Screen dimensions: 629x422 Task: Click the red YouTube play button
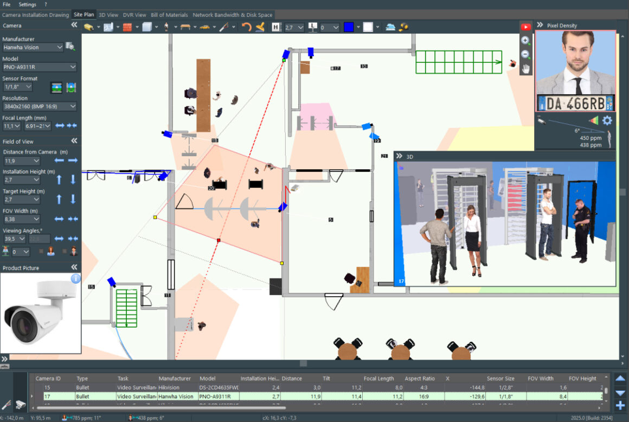526,26
